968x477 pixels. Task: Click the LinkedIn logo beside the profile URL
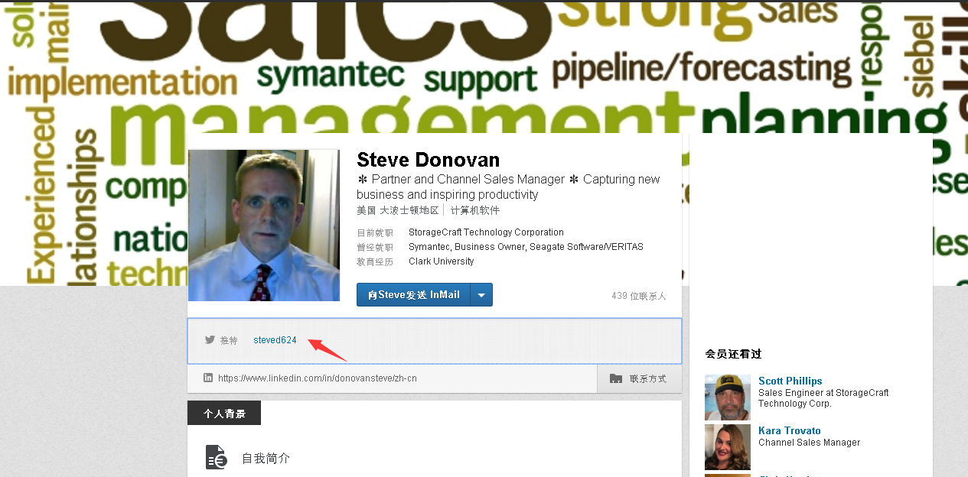(208, 378)
